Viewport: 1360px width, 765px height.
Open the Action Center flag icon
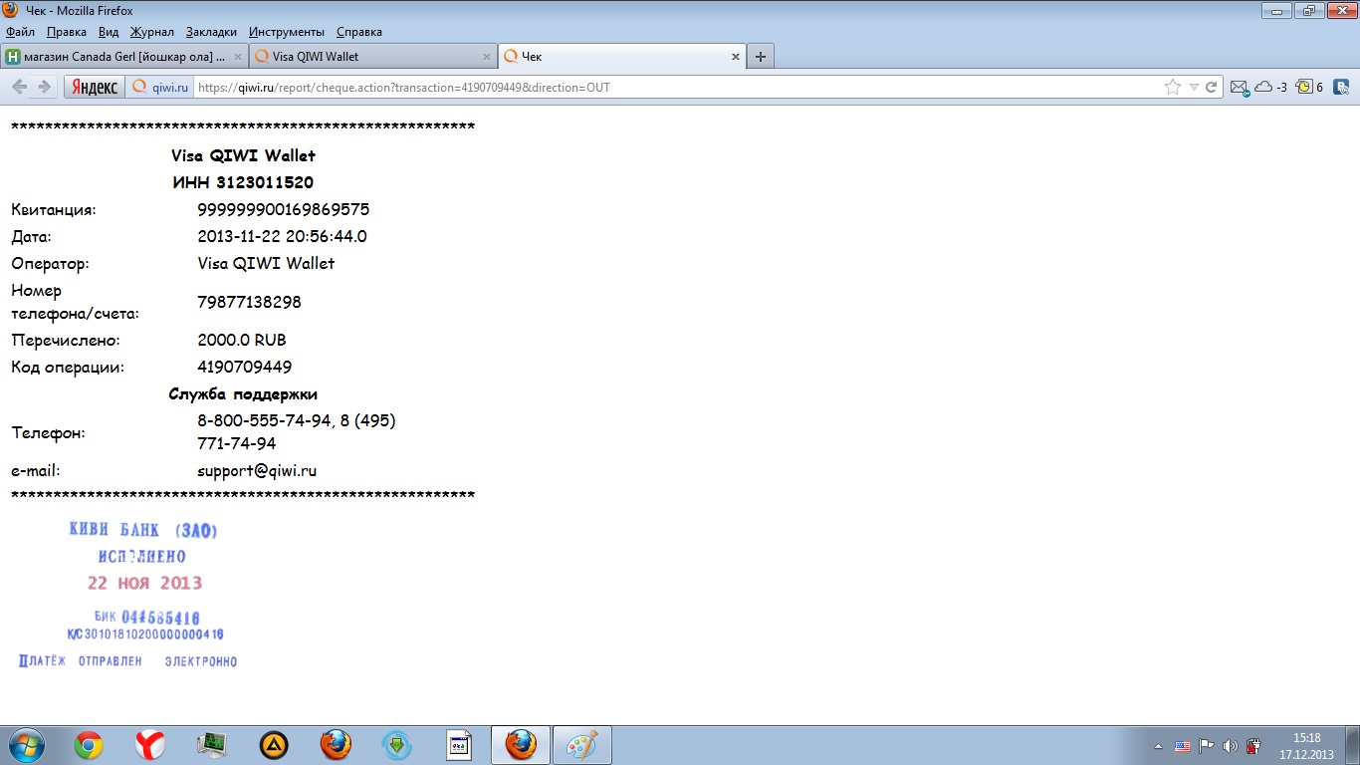pos(1206,746)
